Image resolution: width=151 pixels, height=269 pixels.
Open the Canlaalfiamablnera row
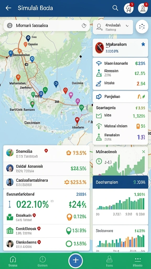[46, 182]
